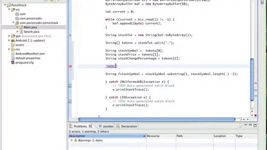The width and height of the screenshot is (267, 150).
Task: Maximize the Problems panel
Action: pos(255,125)
